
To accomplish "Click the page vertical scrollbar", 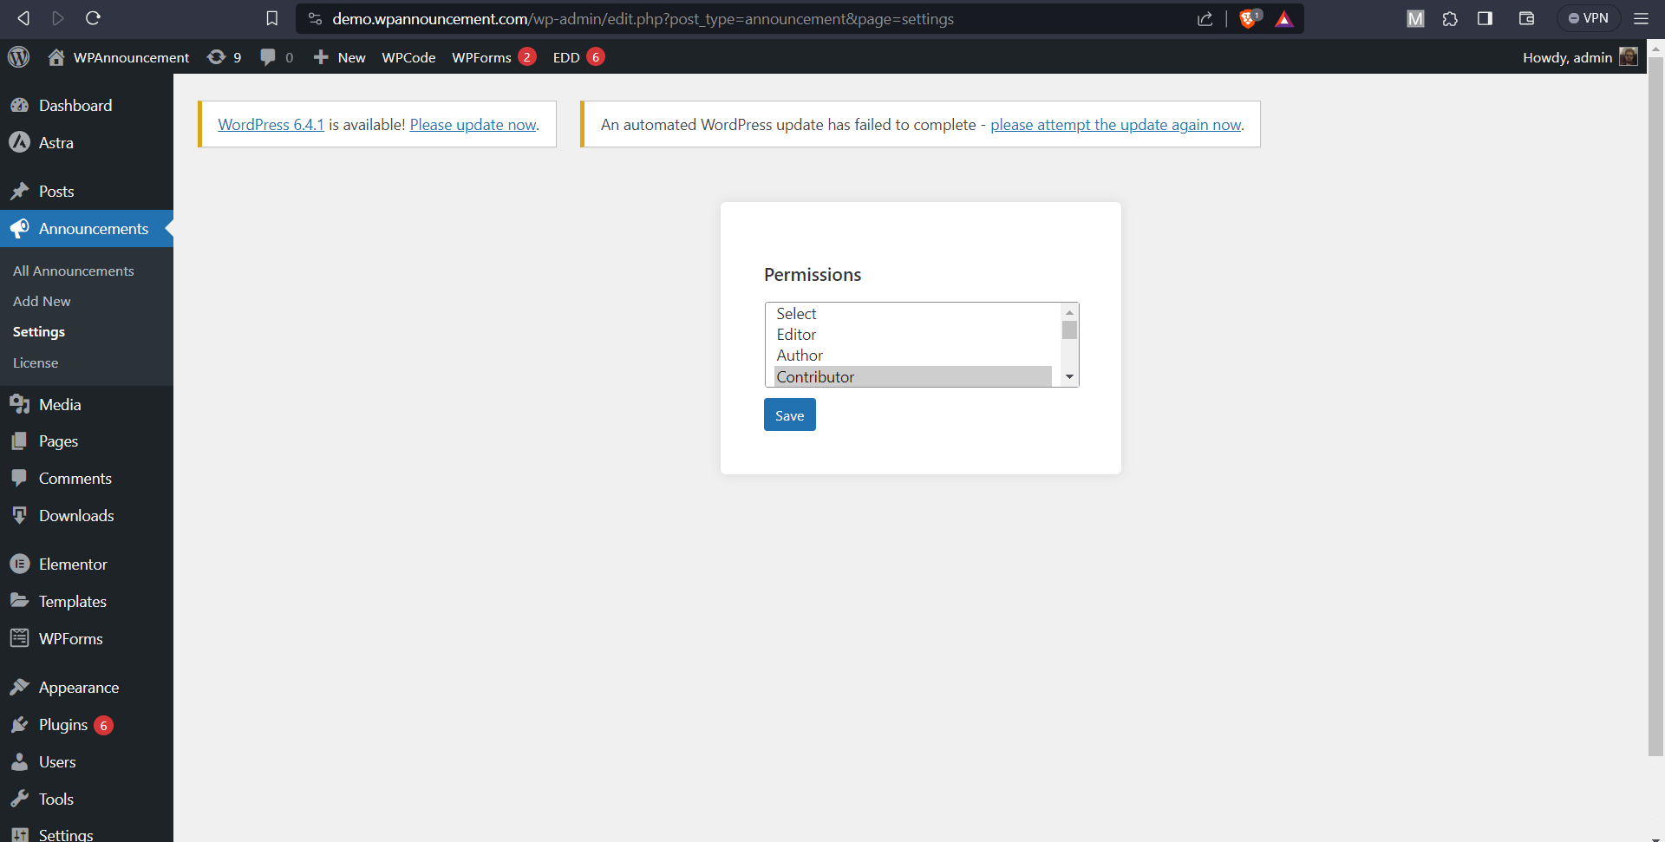I will click(1655, 408).
